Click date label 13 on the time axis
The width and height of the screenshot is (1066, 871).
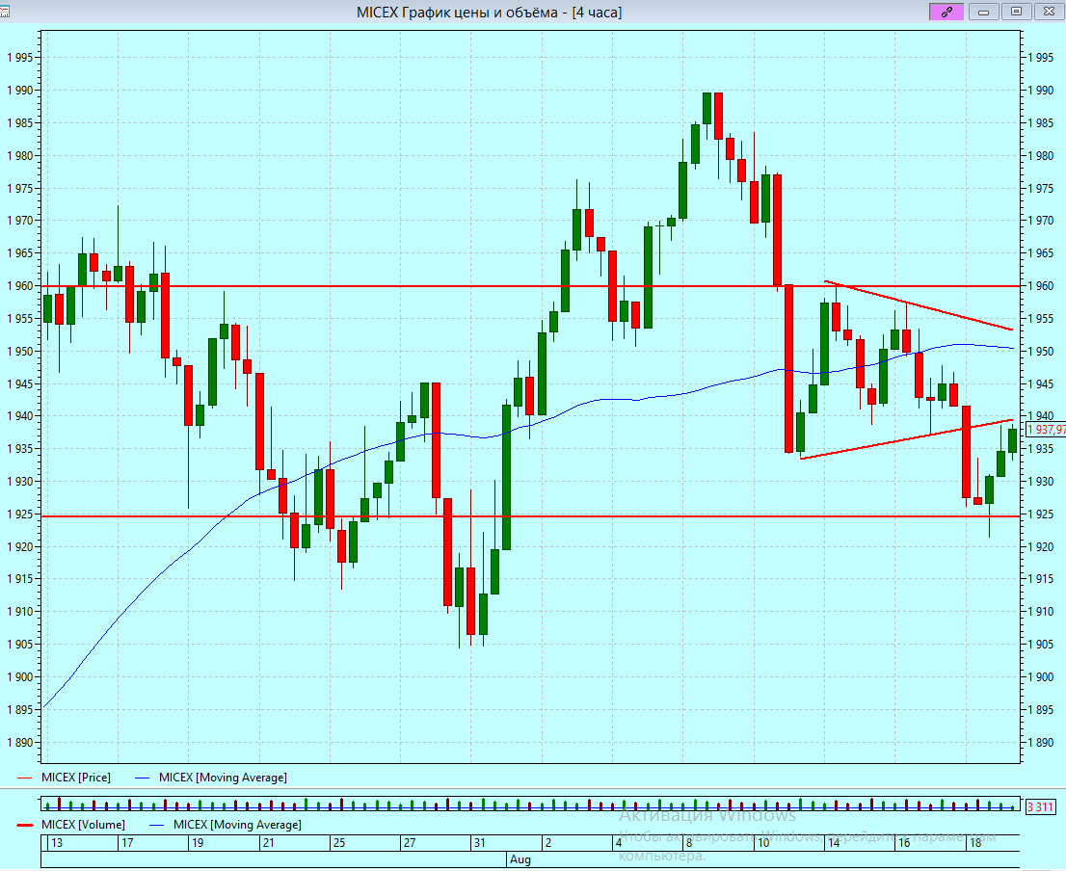57,843
